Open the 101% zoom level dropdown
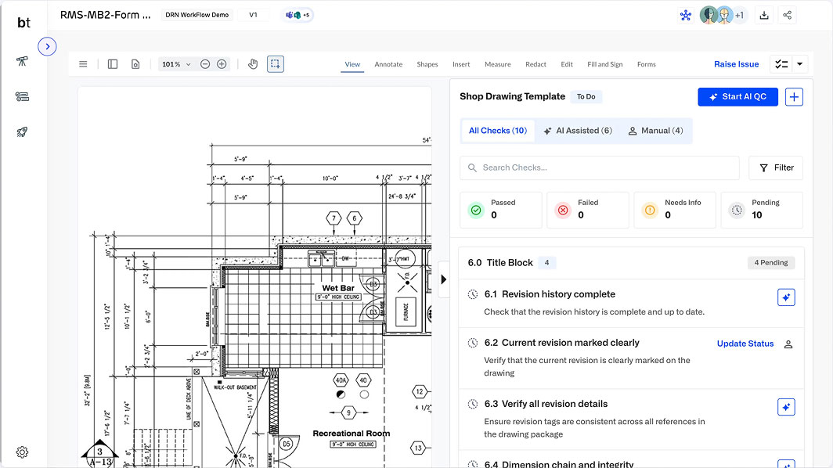This screenshot has width=833, height=468. 176,64
